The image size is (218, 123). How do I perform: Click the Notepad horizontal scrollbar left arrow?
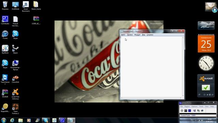tap(122, 98)
